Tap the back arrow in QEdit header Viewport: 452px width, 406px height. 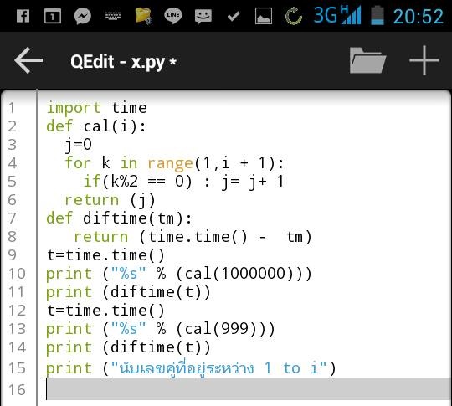28,60
